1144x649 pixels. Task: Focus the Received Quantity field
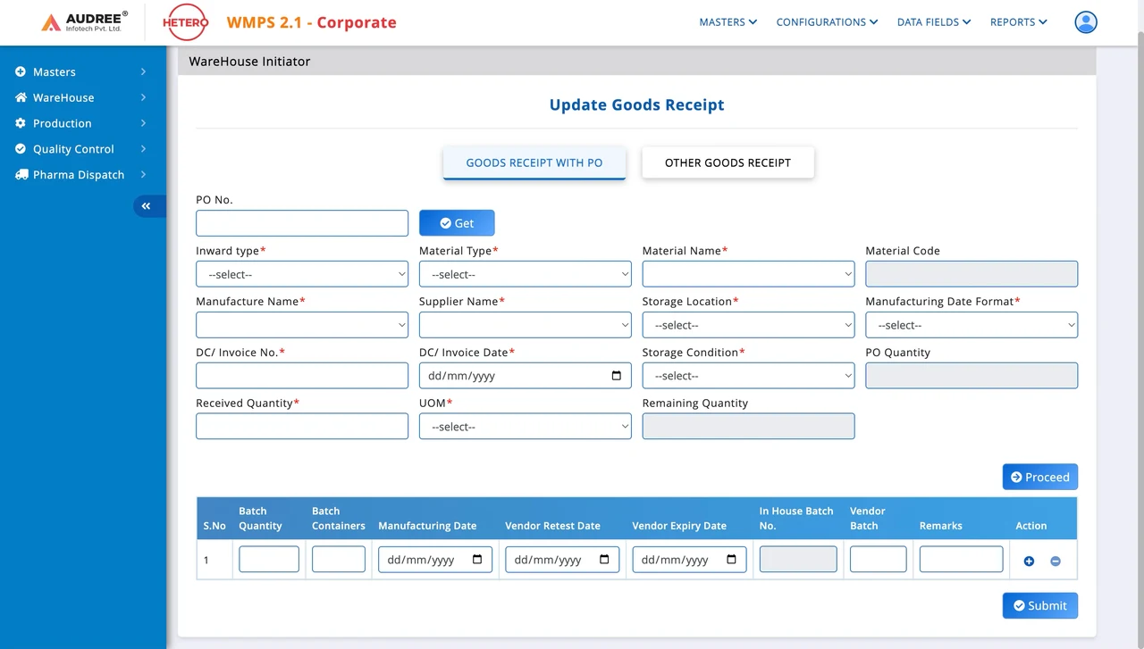(x=302, y=427)
